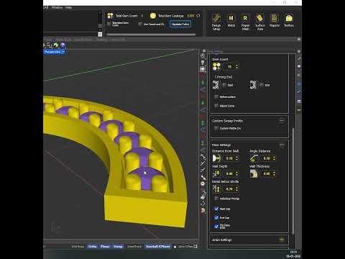The image size is (345, 259).
Task: Click the purple sphere viewport toolbar icon
Action: point(63,45)
